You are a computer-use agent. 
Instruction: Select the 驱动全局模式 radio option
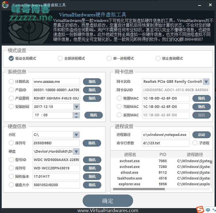click(11, 58)
